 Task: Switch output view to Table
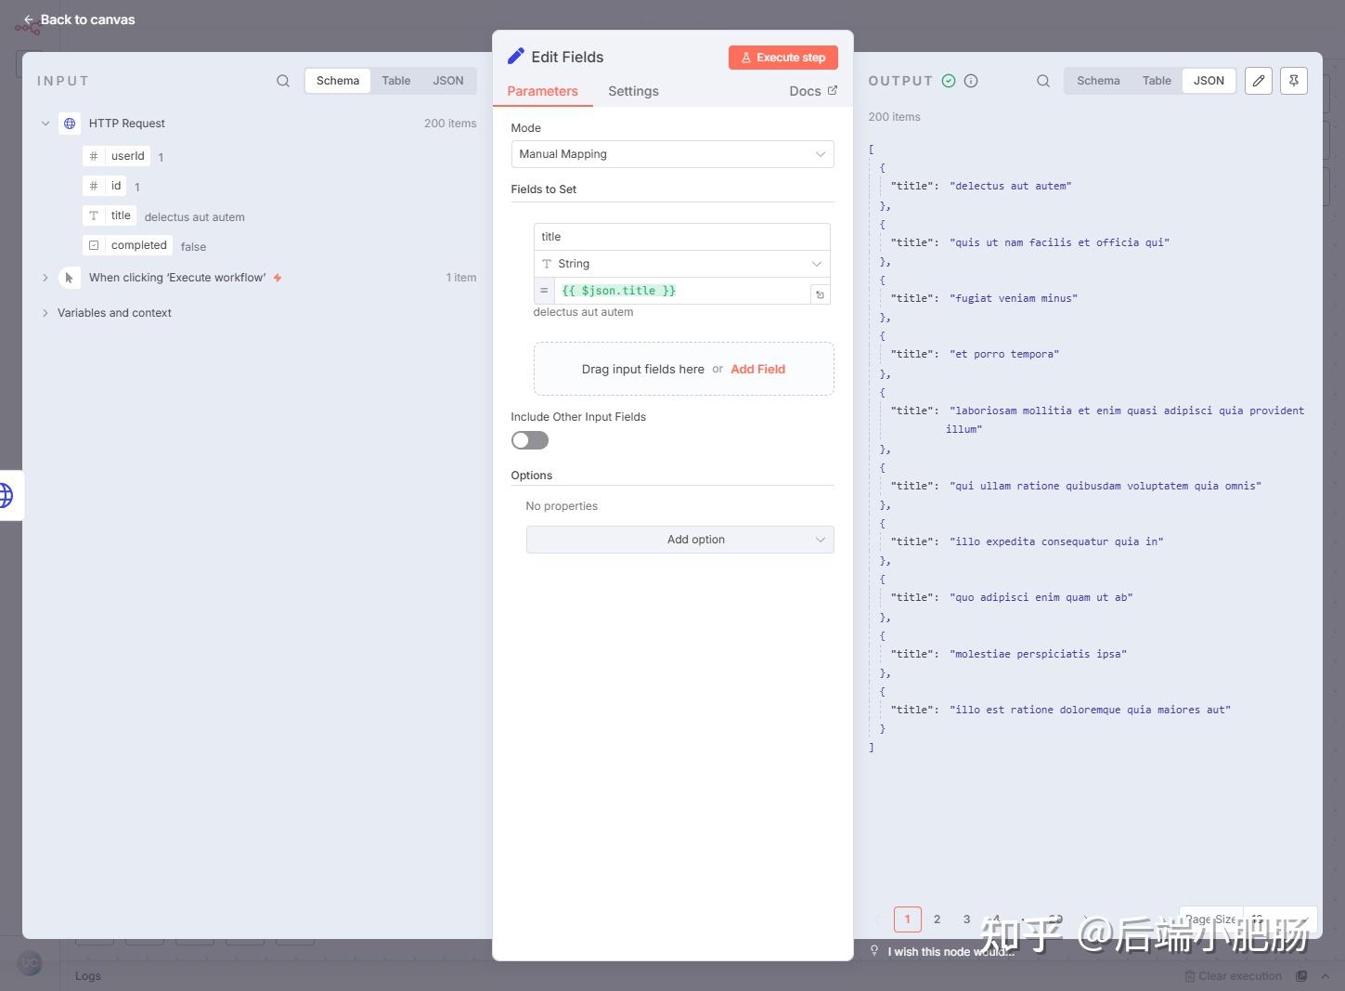click(x=1157, y=81)
